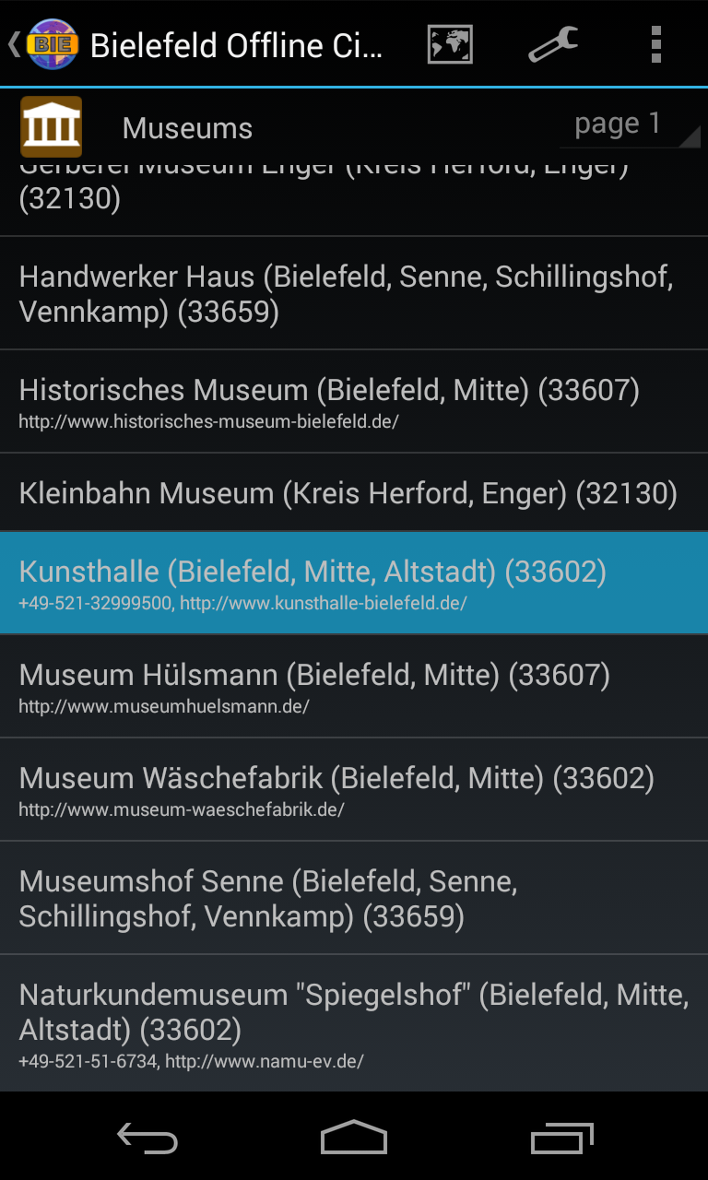The height and width of the screenshot is (1180, 708).
Task: Open Naturkundemuseum "Spiegelshof" entry
Action: click(354, 1023)
